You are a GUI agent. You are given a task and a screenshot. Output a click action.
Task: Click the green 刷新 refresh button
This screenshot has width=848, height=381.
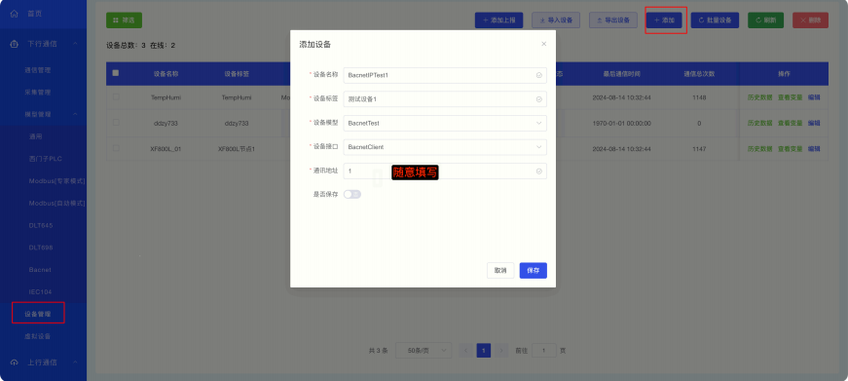click(766, 20)
